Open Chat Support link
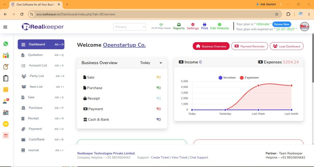314x167 pixels. pos(199,158)
